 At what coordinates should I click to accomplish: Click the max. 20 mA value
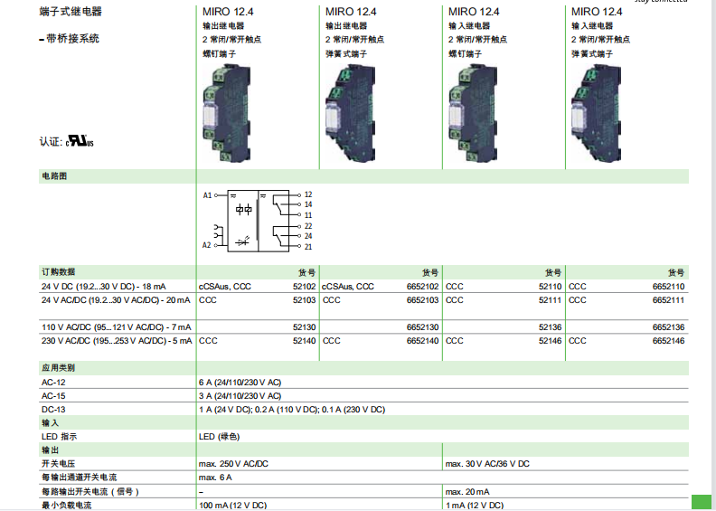pos(467,492)
